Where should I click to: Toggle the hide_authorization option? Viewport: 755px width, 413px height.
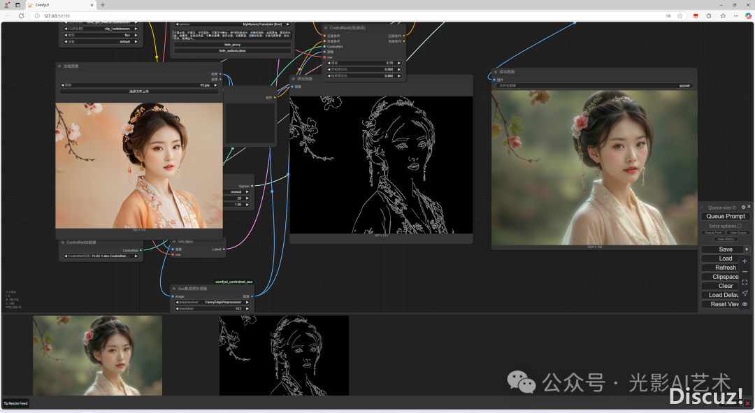click(232, 51)
